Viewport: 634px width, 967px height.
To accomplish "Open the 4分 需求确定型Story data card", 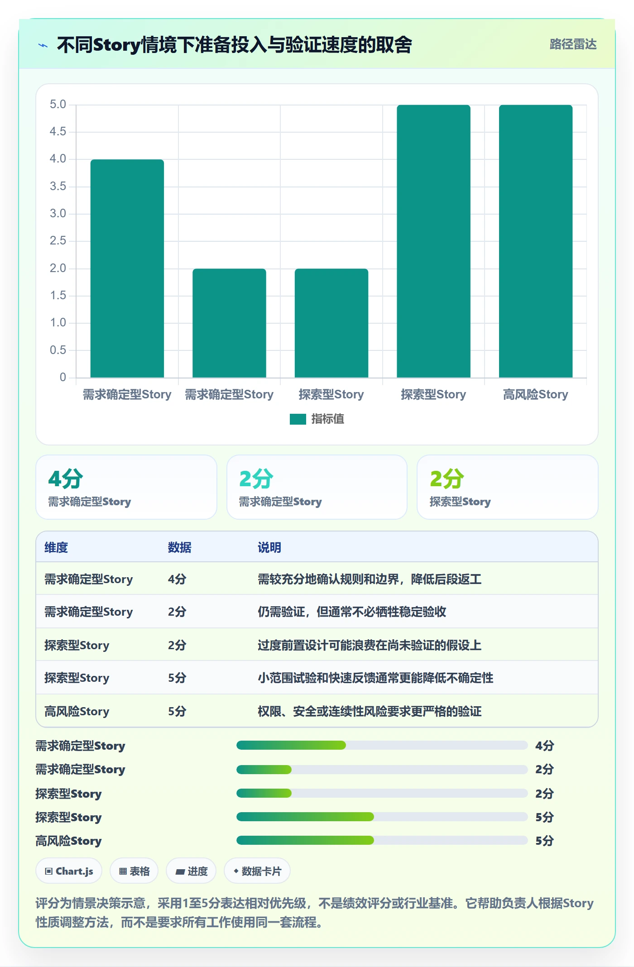I will 126,487.
